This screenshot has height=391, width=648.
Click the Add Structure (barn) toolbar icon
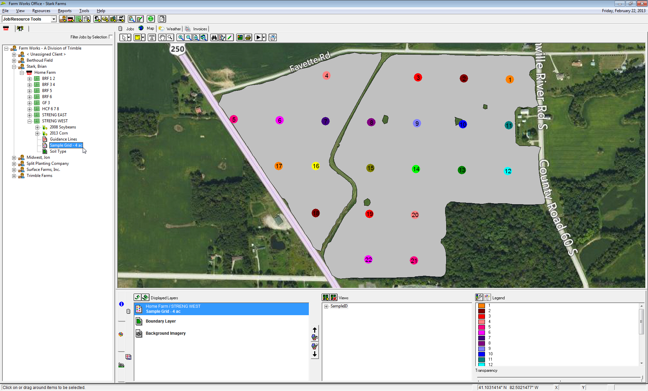click(86, 19)
